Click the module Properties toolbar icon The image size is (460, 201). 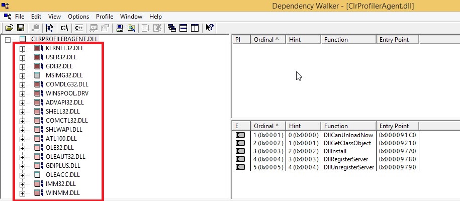click(105, 28)
